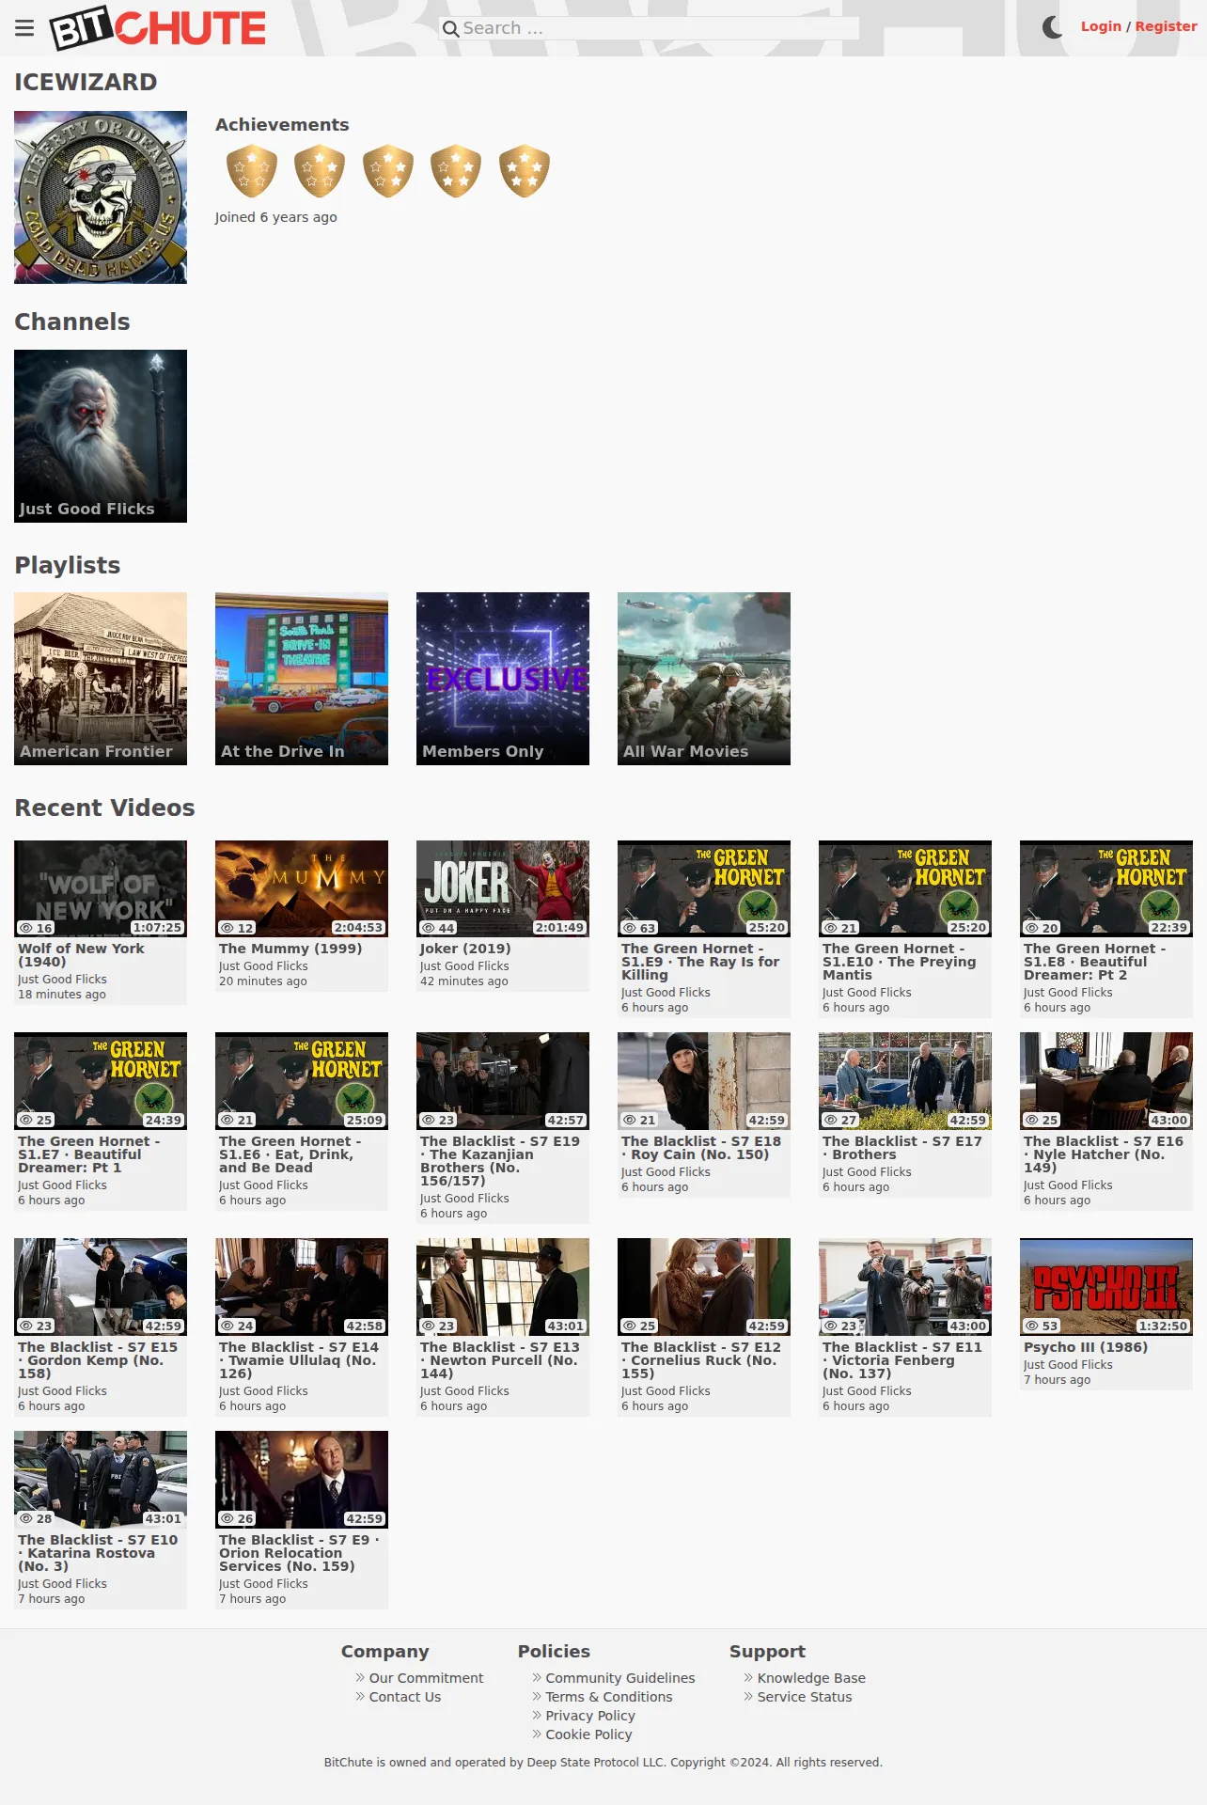This screenshot has width=1207, height=1805.
Task: Click the 1:32:50 duration badge
Action: click(1164, 1326)
